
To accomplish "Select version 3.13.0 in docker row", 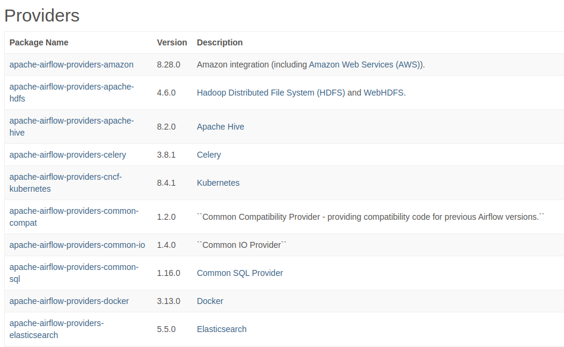I will click(x=168, y=301).
